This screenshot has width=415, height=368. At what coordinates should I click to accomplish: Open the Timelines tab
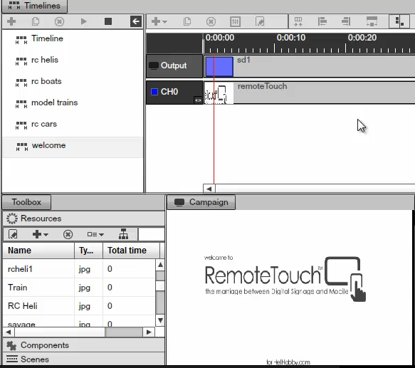click(35, 6)
